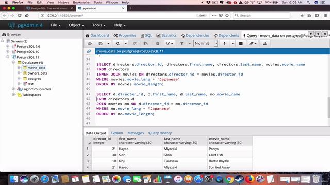Open the No limit rows dropdown
The width and height of the screenshot is (330, 185).
point(205,43)
